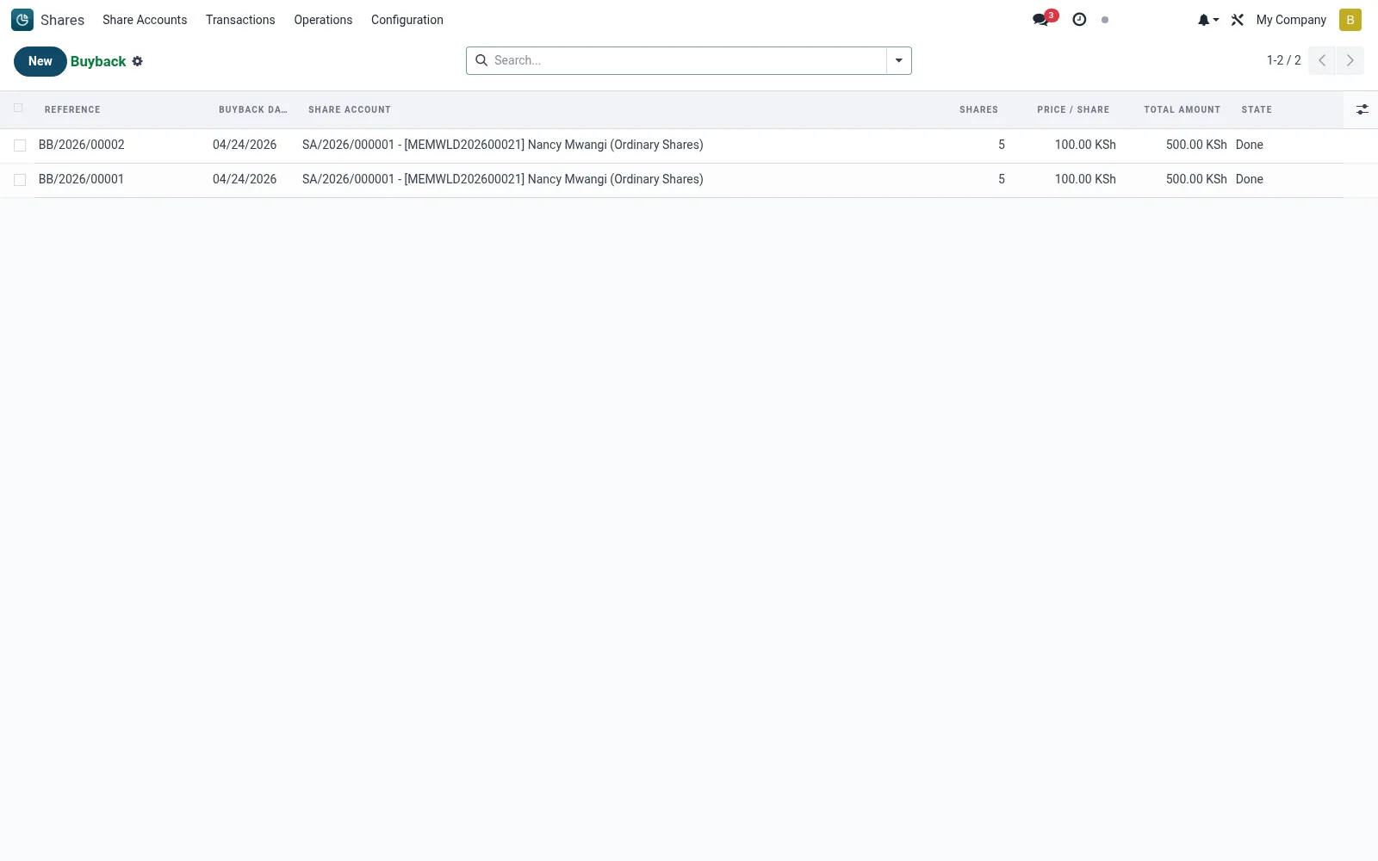Viewport: 1378px width, 861px height.
Task: Open the activities clock icon
Action: point(1079,20)
